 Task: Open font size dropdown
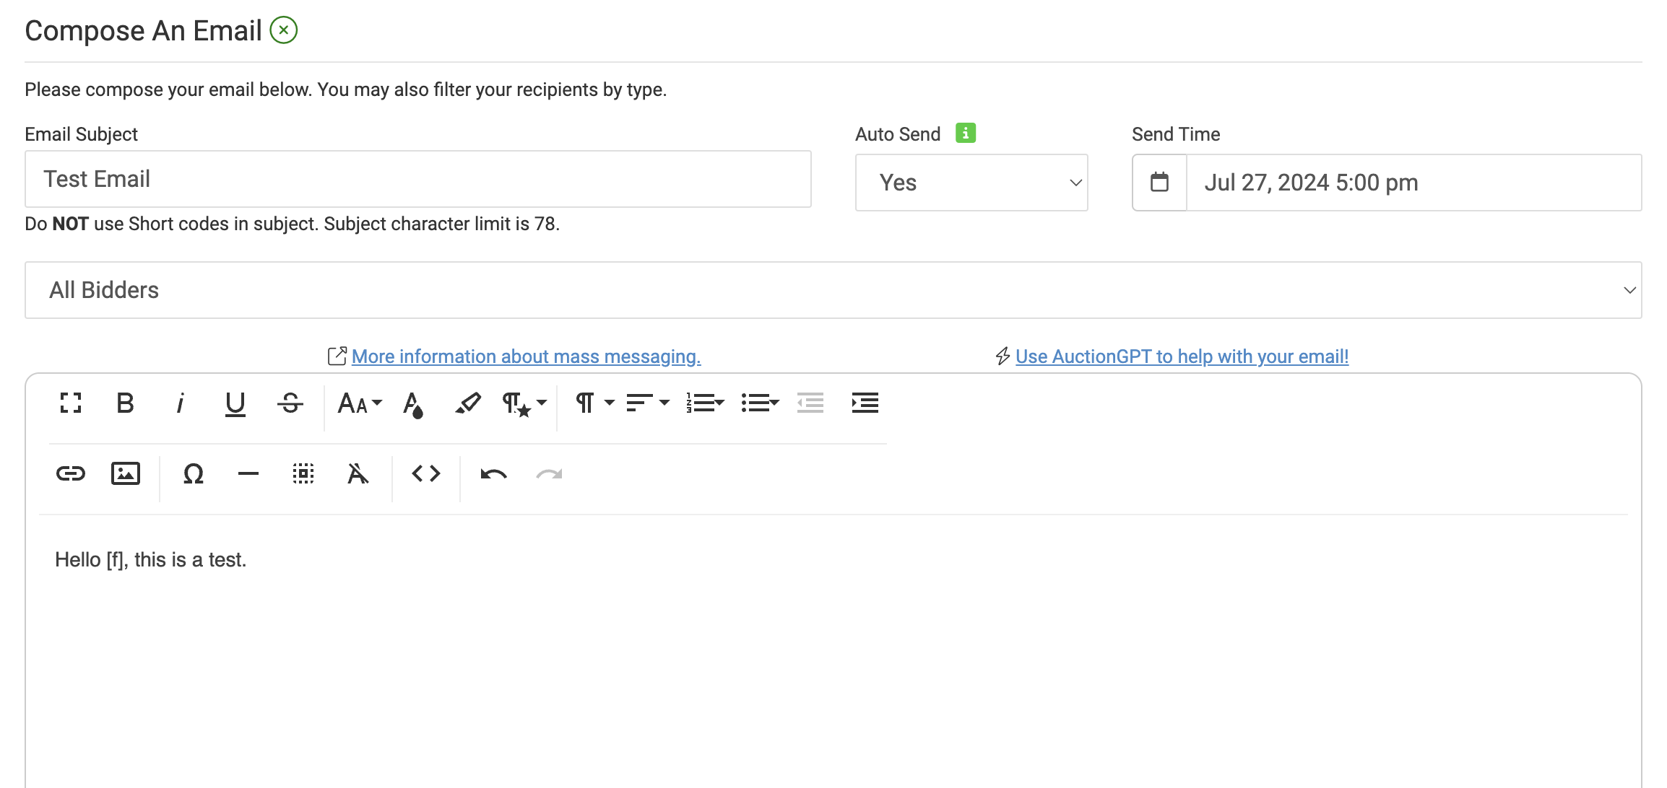point(359,403)
